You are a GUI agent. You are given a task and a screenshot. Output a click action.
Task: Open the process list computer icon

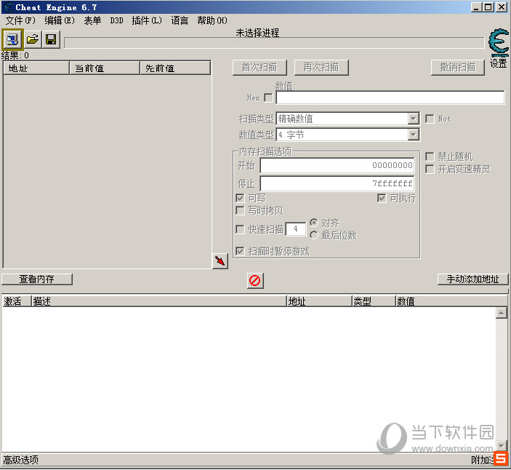coord(12,39)
